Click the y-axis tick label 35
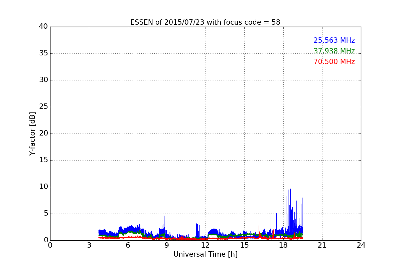This screenshot has width=401, height=267. [43, 53]
